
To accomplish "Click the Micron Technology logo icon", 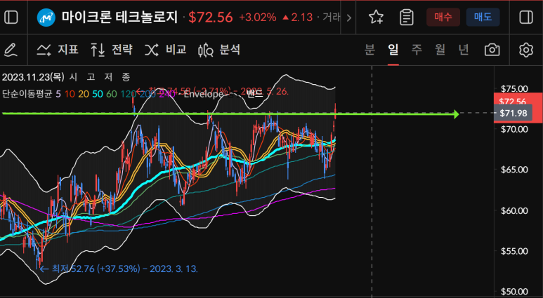I will click(46, 18).
